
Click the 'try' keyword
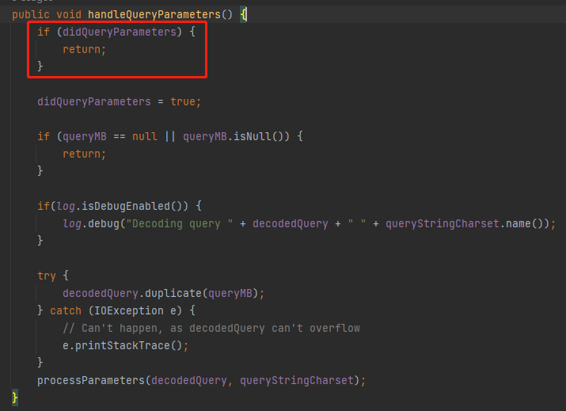click(47, 276)
